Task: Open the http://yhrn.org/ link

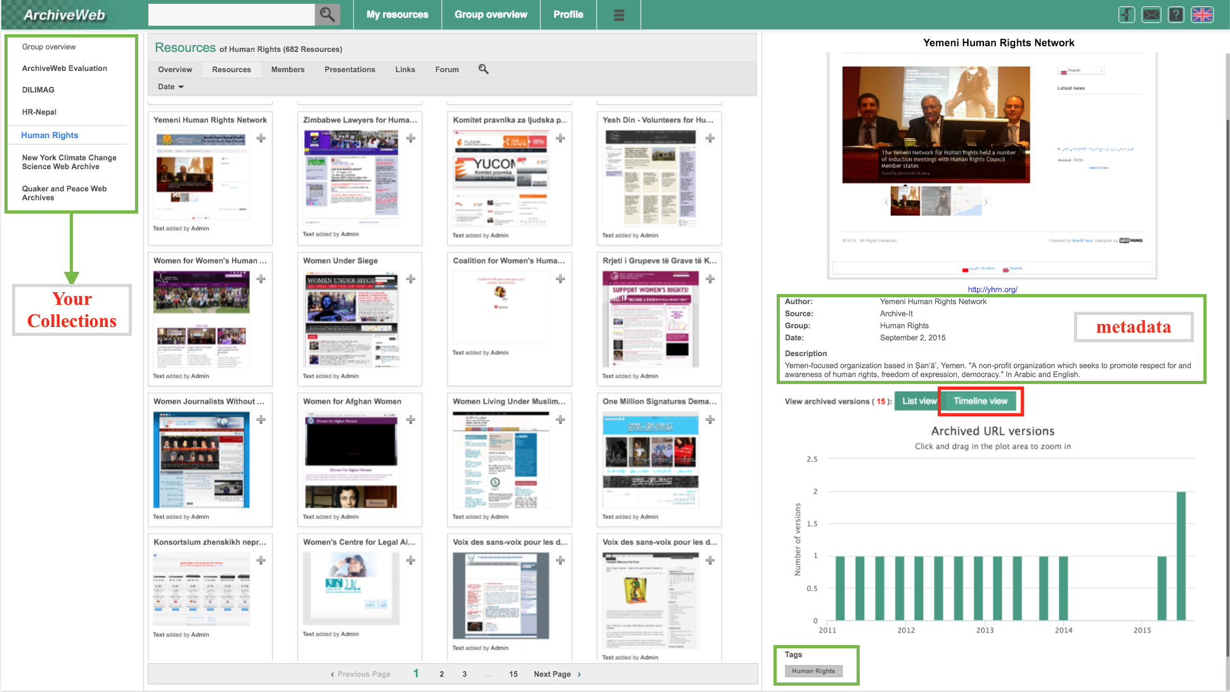Action: (x=992, y=290)
